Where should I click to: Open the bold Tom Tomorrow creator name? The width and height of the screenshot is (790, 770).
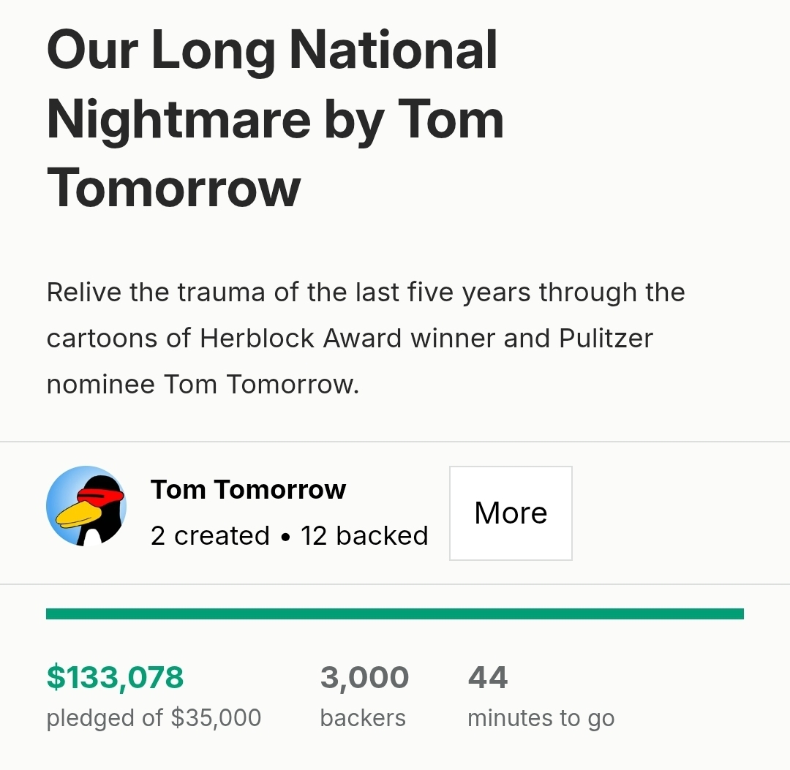(248, 489)
